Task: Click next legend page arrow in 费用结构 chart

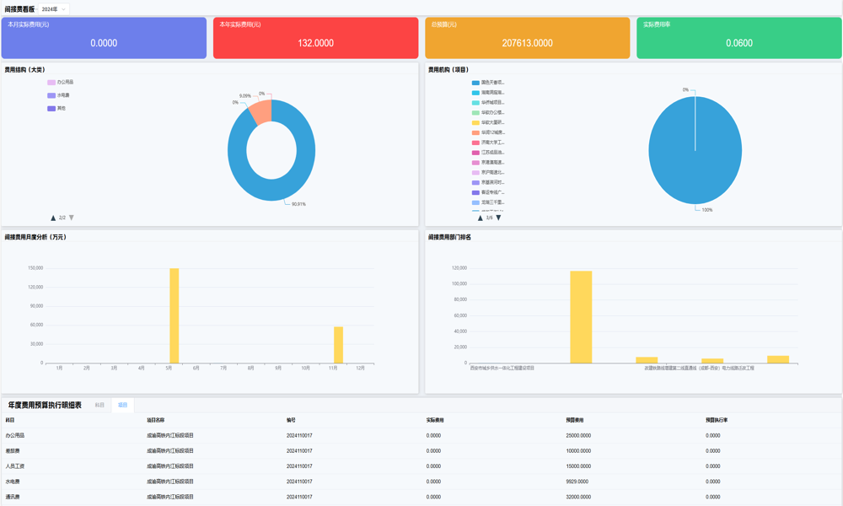Action: [x=72, y=218]
